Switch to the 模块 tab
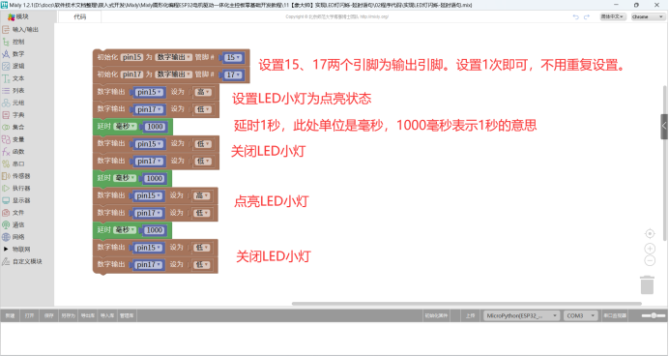This screenshot has width=669, height=356. 18,16
